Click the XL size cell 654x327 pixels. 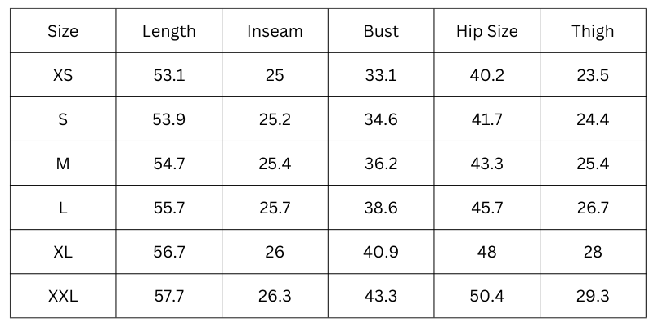tap(63, 252)
